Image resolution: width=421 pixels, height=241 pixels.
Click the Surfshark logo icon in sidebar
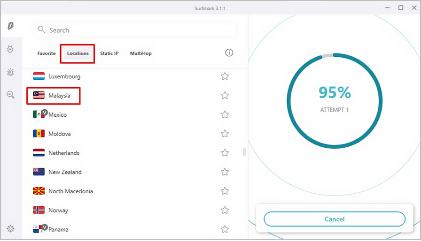pyautogui.click(x=10, y=26)
